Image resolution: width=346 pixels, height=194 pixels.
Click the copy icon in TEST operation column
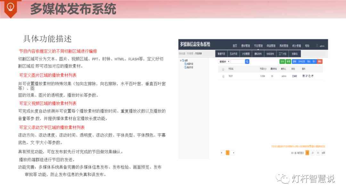tap(309, 76)
